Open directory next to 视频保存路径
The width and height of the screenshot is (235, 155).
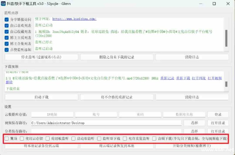(x=218, y=123)
